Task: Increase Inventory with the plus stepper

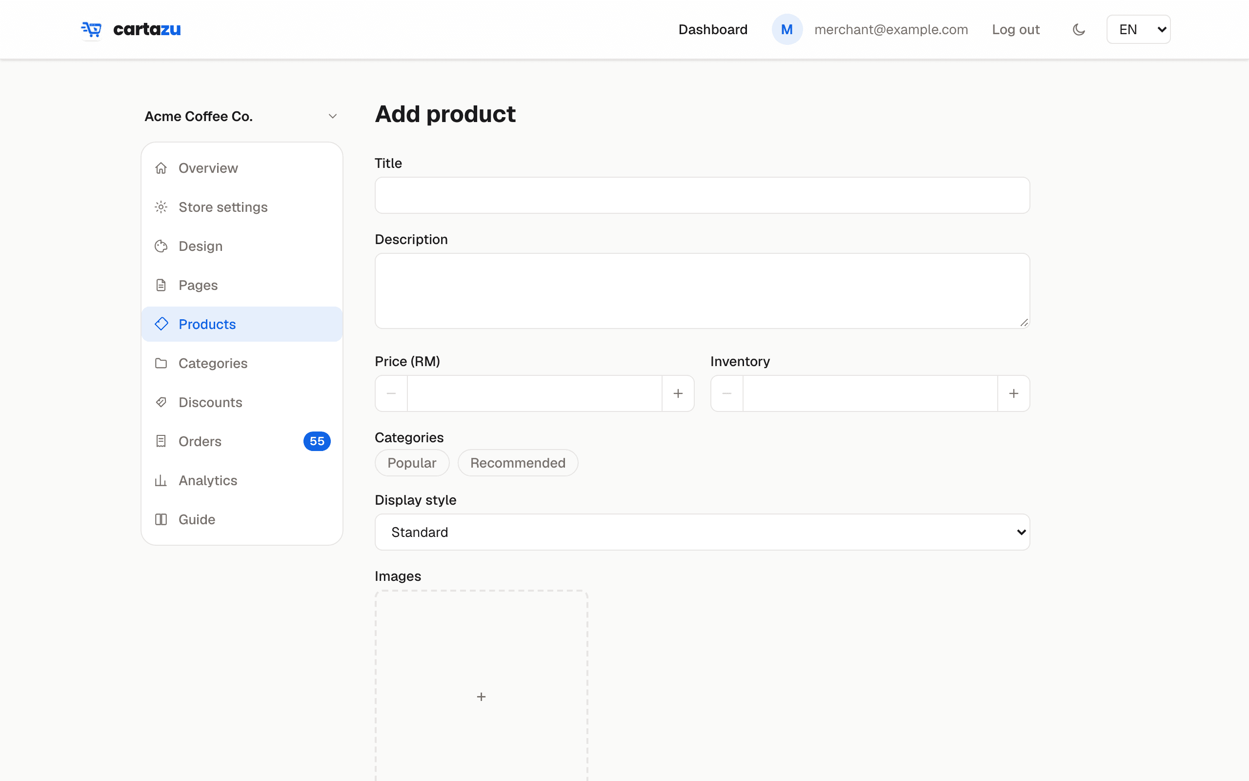Action: [x=1013, y=393]
